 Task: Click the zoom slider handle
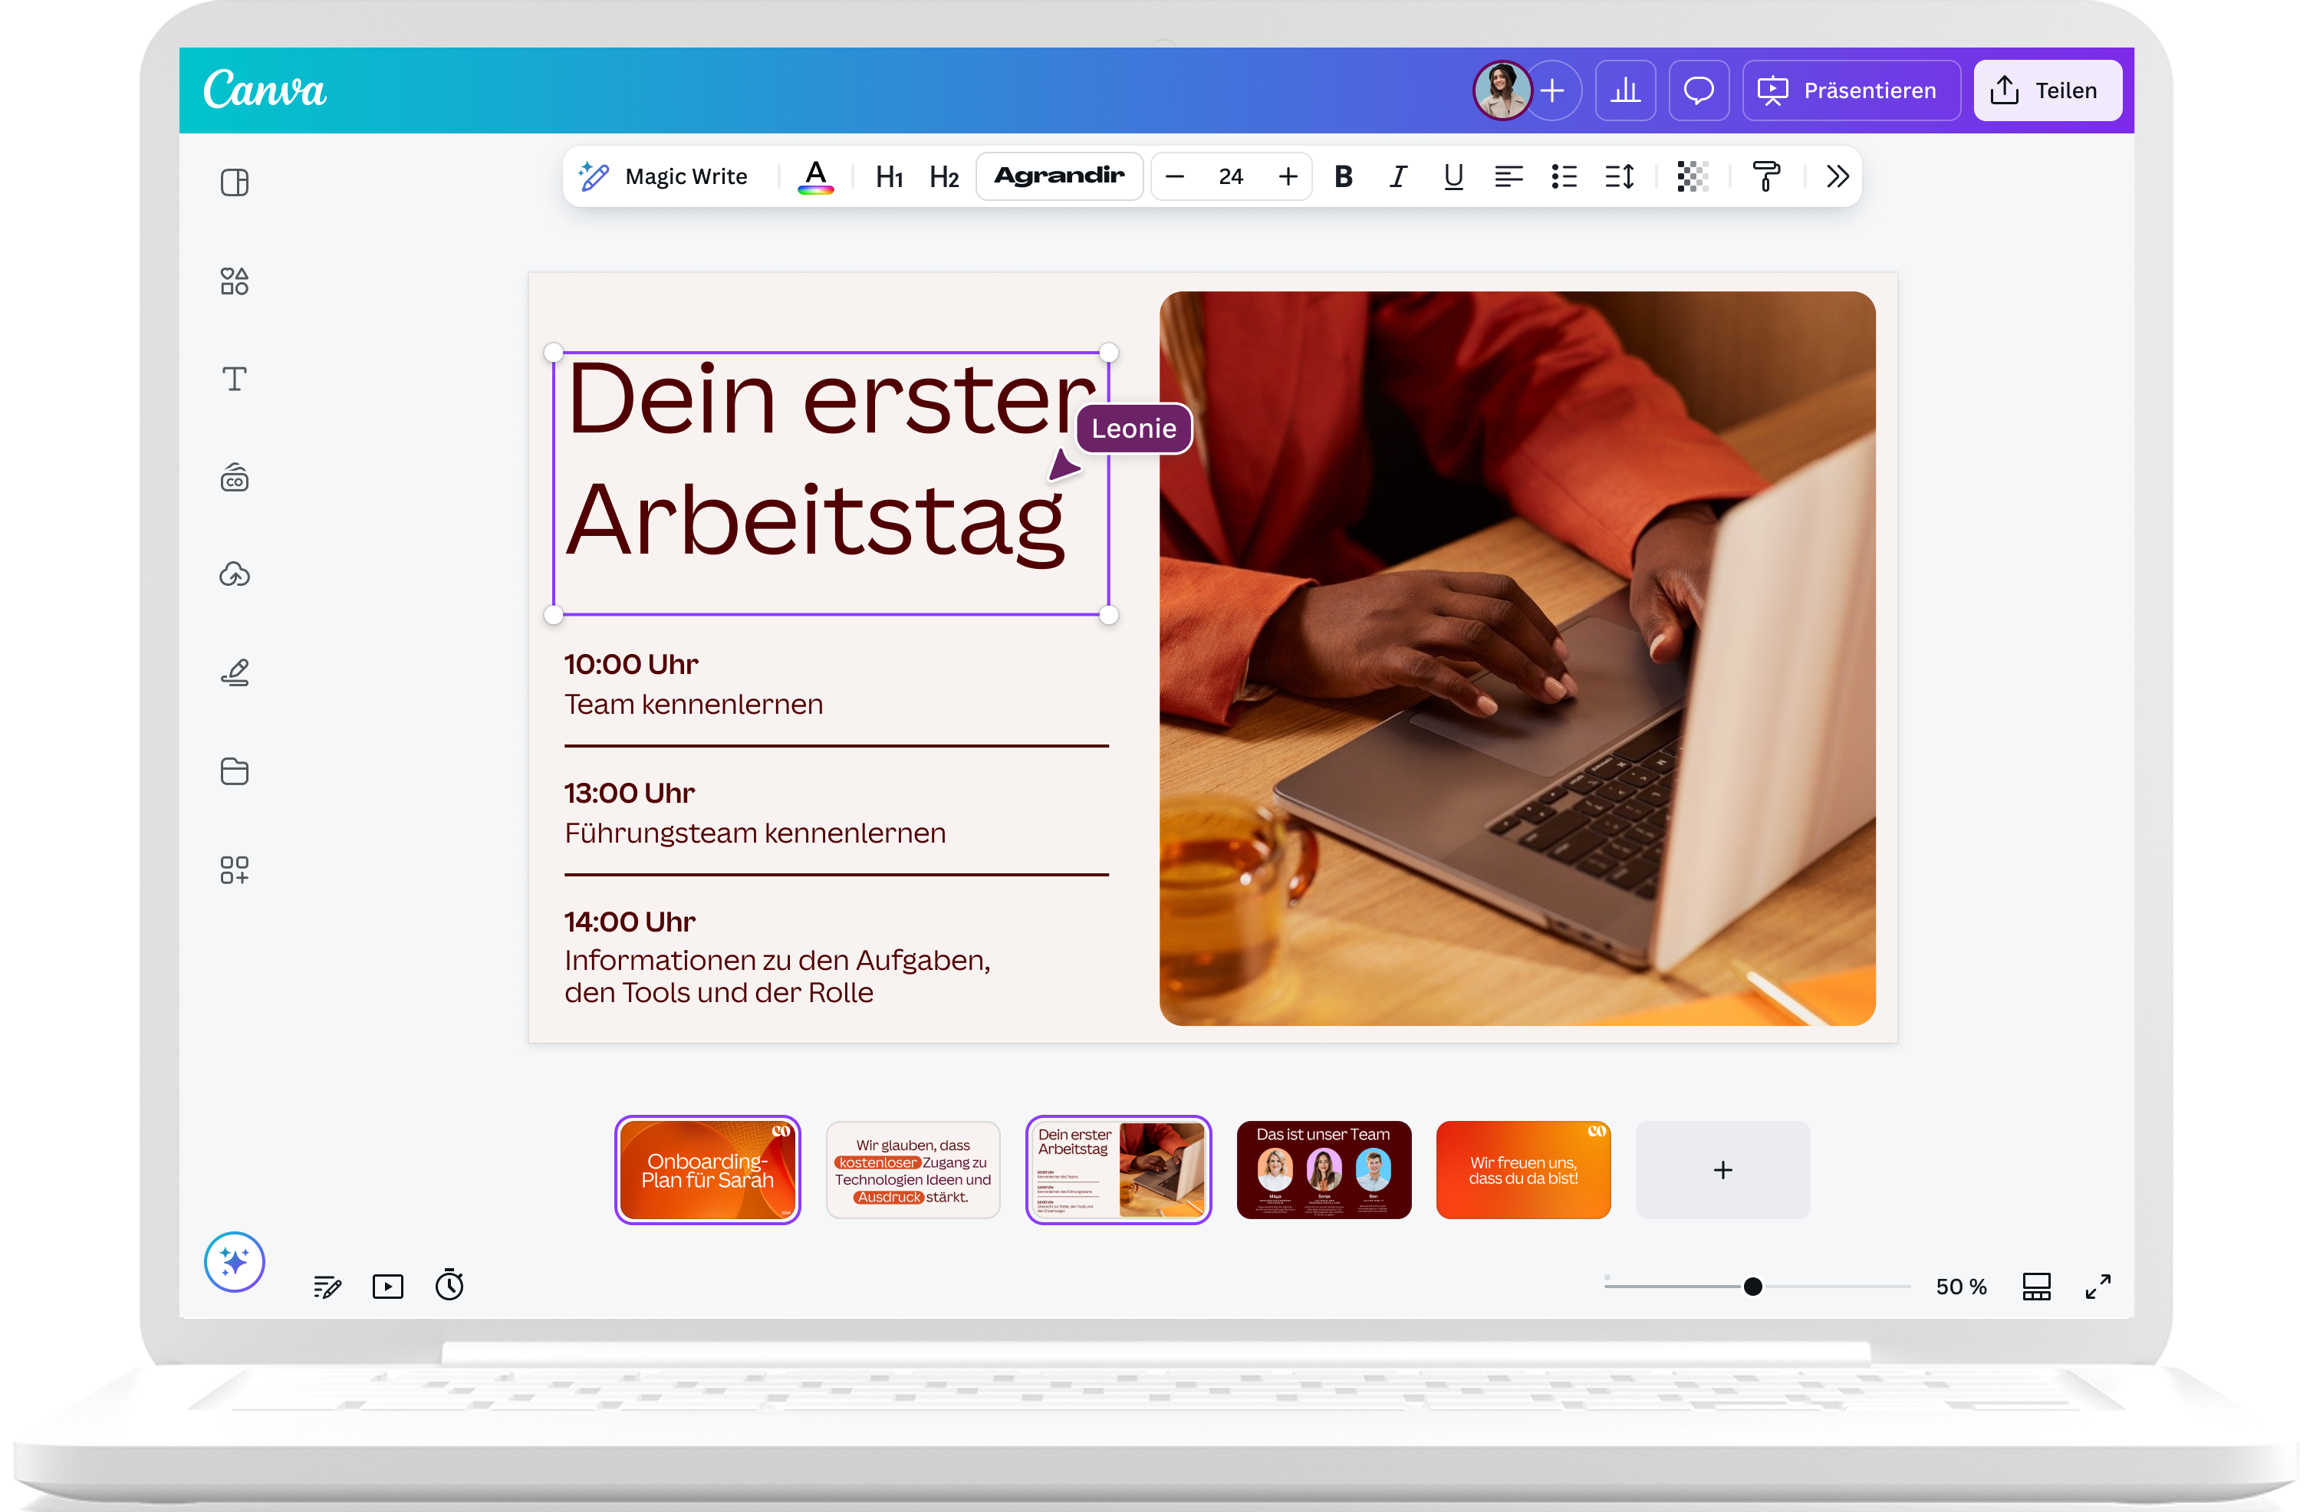point(1752,1286)
